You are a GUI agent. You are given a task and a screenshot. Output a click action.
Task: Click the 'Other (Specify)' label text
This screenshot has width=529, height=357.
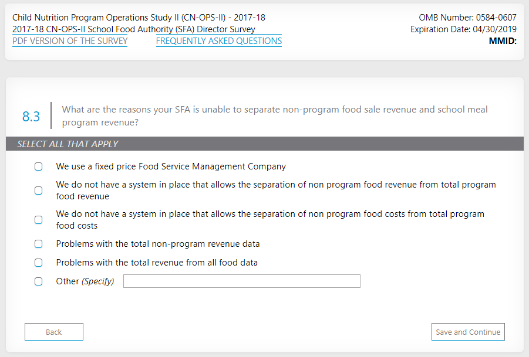(85, 281)
